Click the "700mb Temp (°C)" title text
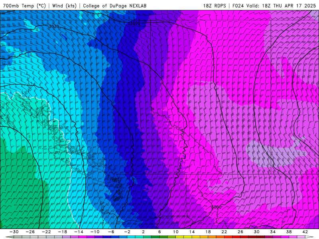319x239 pixels. click(24, 6)
